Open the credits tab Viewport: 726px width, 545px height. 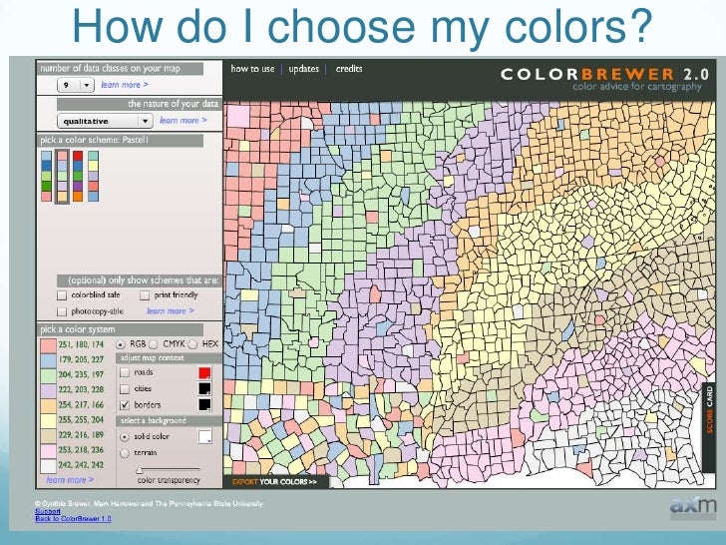[x=349, y=69]
